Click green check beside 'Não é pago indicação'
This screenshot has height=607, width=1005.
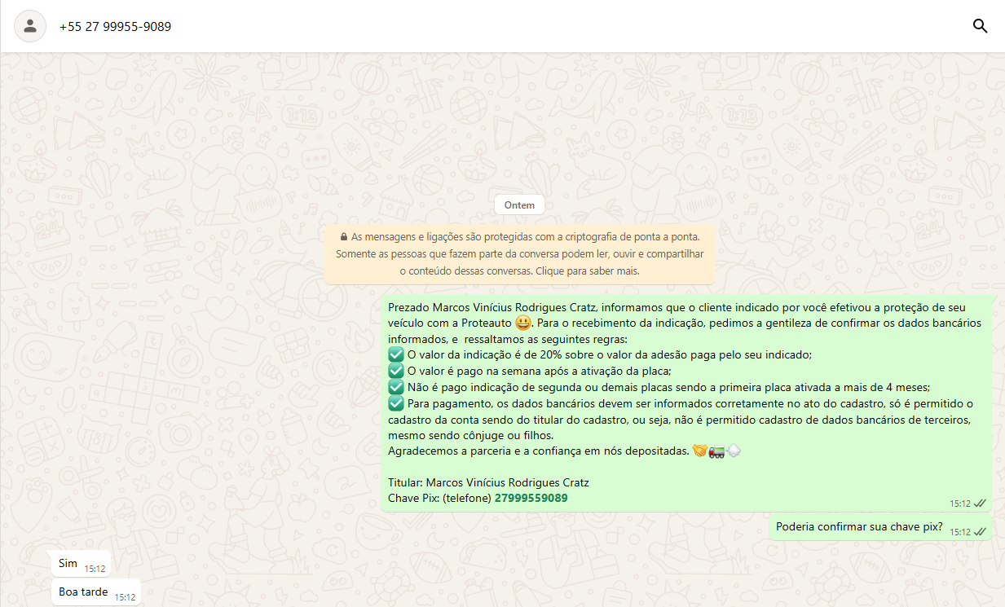pyautogui.click(x=396, y=387)
